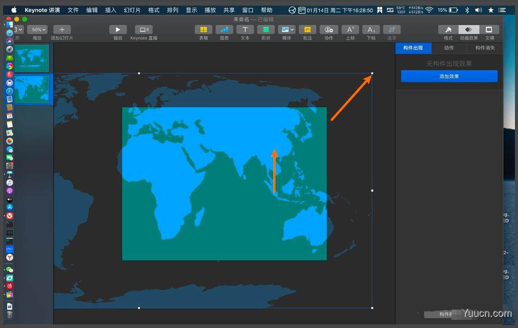Open the 播放 (Play) menu
The height and width of the screenshot is (328, 518).
[210, 10]
